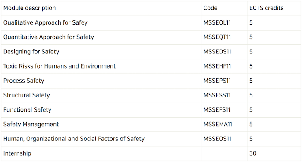Image resolution: width=302 pixels, height=162 pixels.
Task: Select the Internship row label
Action: pyautogui.click(x=17, y=153)
